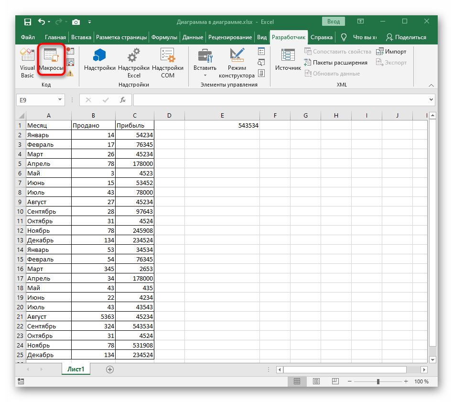Click the Прибыль header cell

pyautogui.click(x=135, y=125)
